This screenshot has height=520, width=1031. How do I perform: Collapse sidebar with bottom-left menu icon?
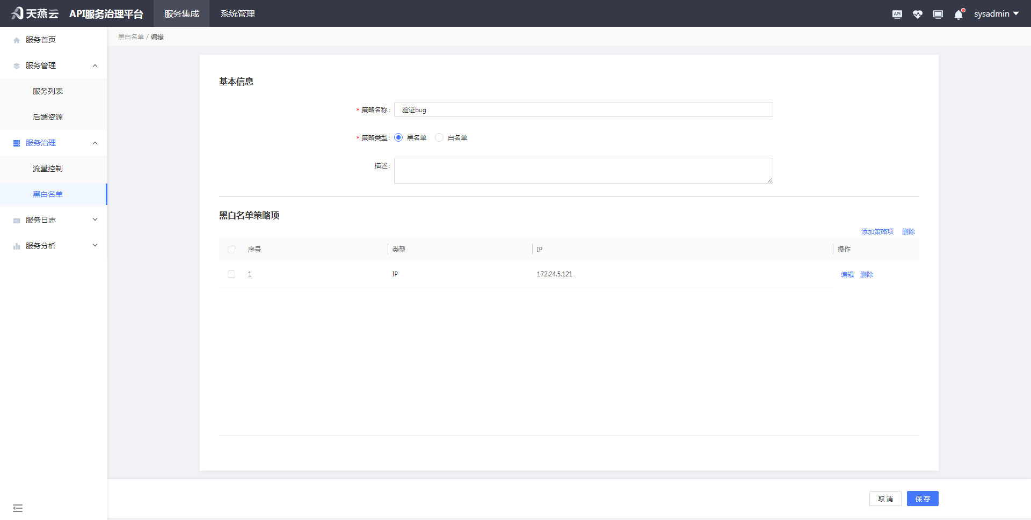[x=18, y=508]
